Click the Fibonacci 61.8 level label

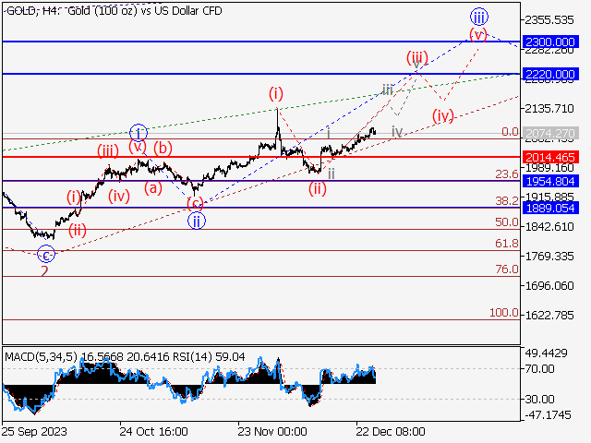click(507, 244)
